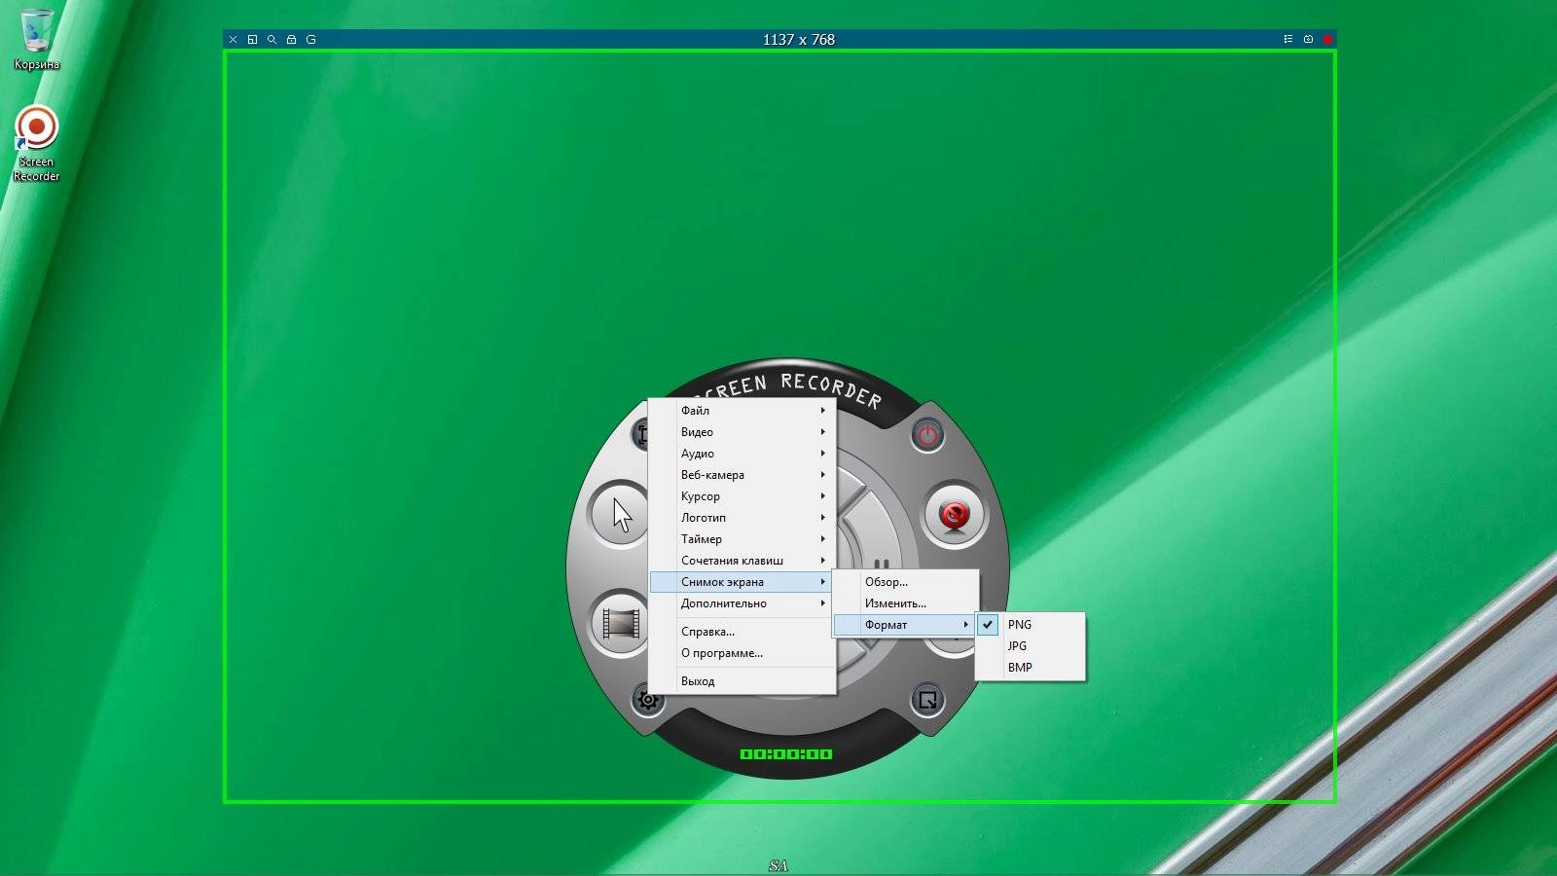Select the Screen Recorder desktop shortcut

[x=36, y=144]
